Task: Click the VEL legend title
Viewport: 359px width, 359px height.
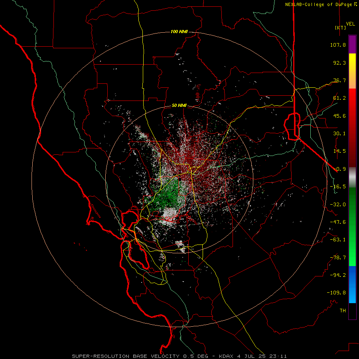Action: coord(350,24)
